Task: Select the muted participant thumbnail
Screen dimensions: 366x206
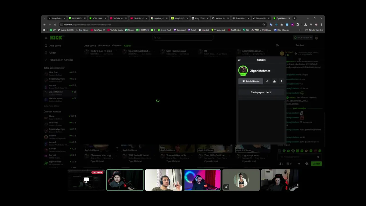Action: pyautogui.click(x=241, y=180)
